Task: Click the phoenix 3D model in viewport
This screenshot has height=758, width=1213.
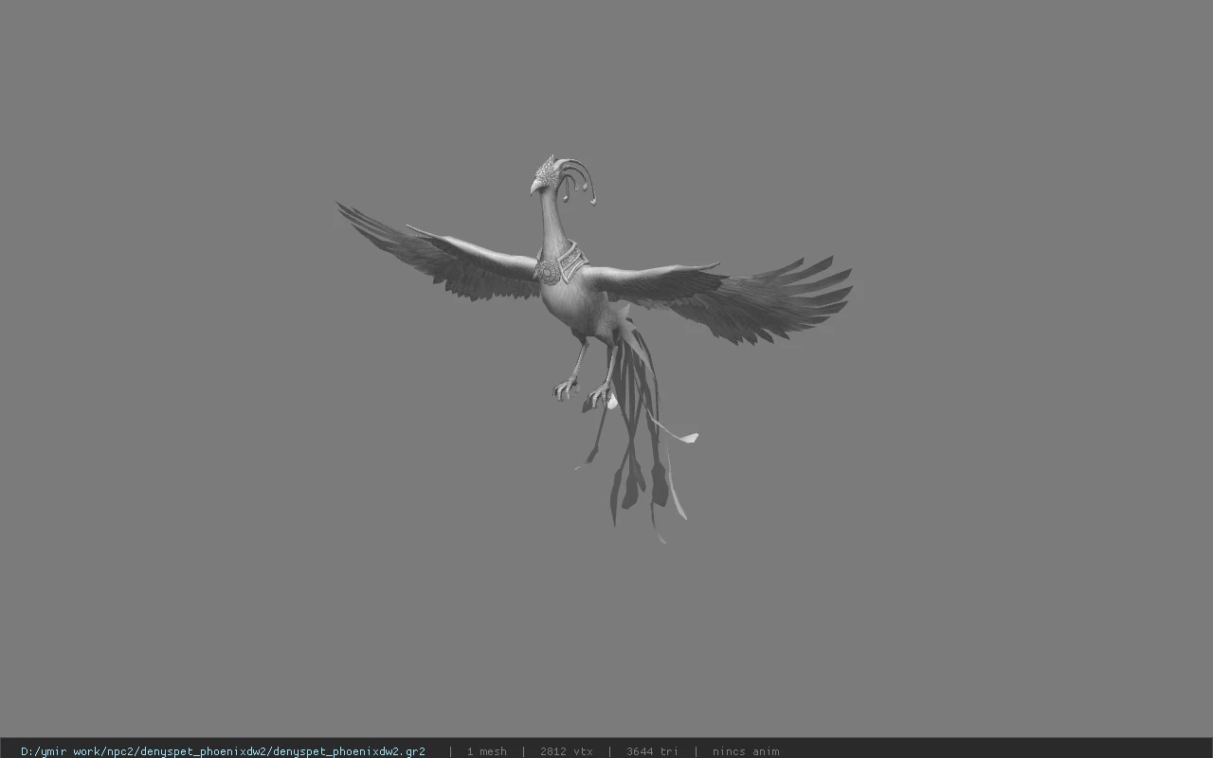Action: (x=594, y=349)
